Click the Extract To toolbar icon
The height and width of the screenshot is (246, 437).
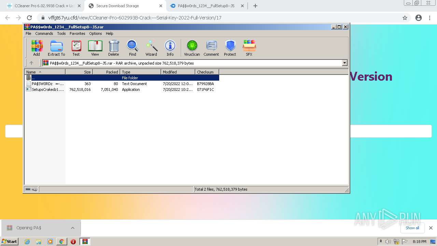pos(56,48)
